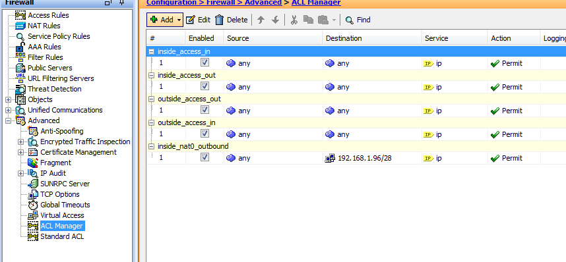Image resolution: width=566 pixels, height=262 pixels.
Task: Toggle Enabled checkbox for inside_access_in rule
Action: [204, 63]
